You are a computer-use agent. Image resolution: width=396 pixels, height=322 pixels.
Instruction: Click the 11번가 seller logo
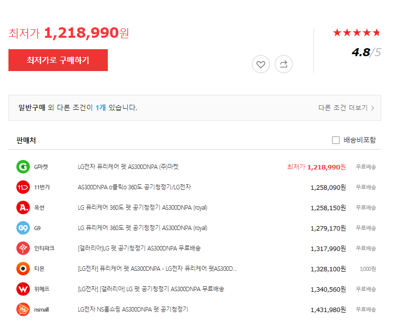click(x=23, y=187)
